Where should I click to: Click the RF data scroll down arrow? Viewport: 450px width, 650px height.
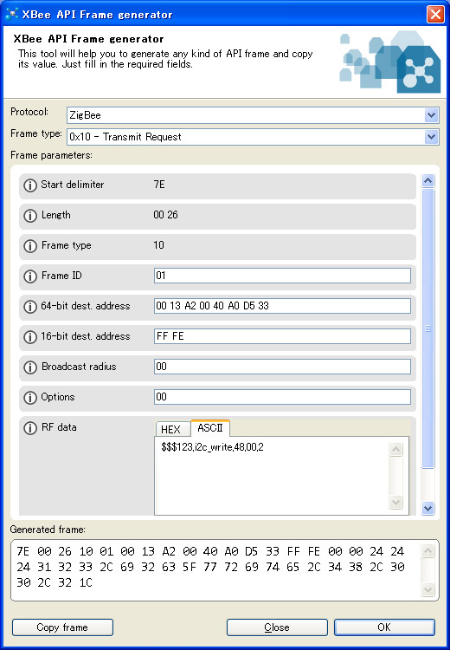click(395, 503)
